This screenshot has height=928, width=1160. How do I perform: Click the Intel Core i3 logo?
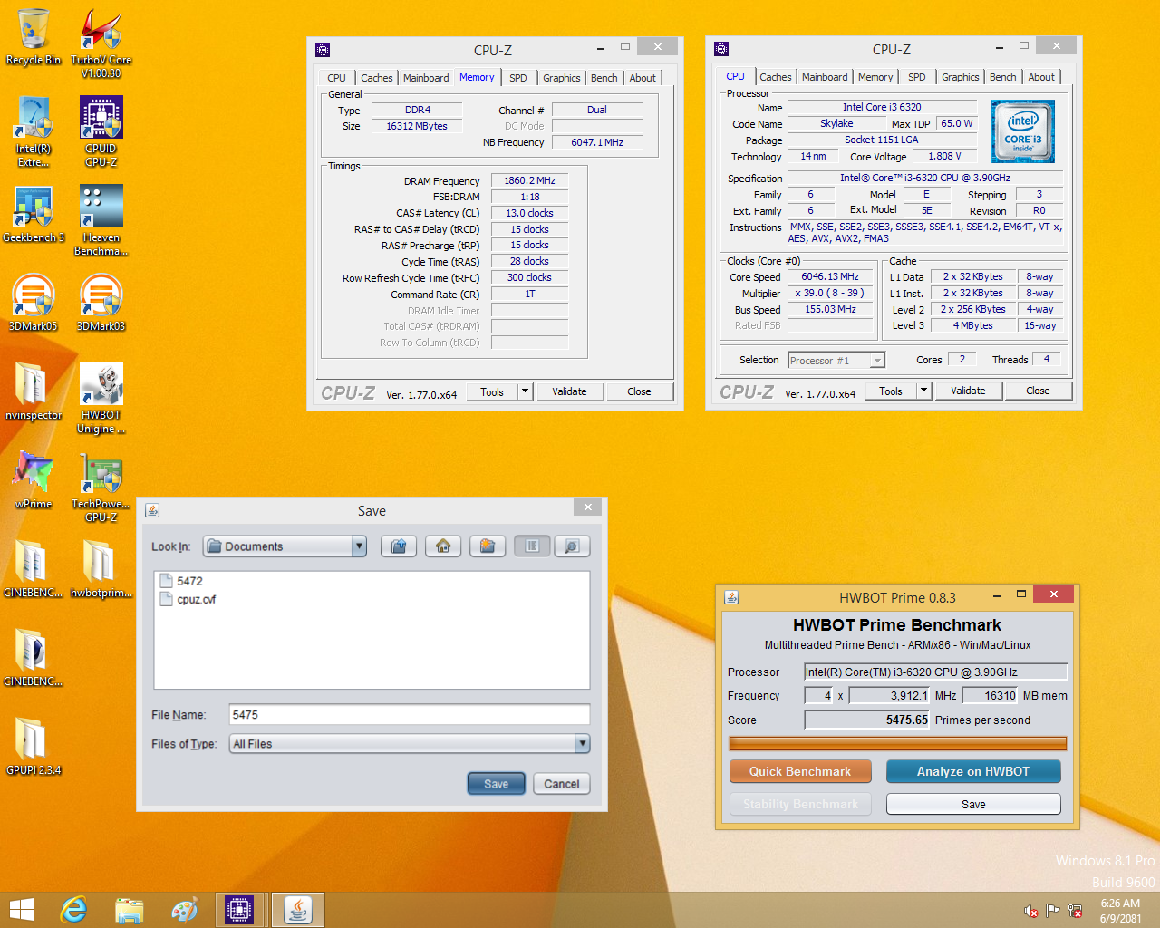tap(1023, 131)
